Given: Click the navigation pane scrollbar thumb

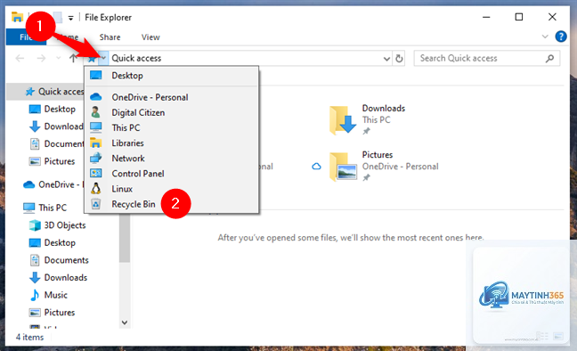Looking at the screenshot, I should coord(125,239).
